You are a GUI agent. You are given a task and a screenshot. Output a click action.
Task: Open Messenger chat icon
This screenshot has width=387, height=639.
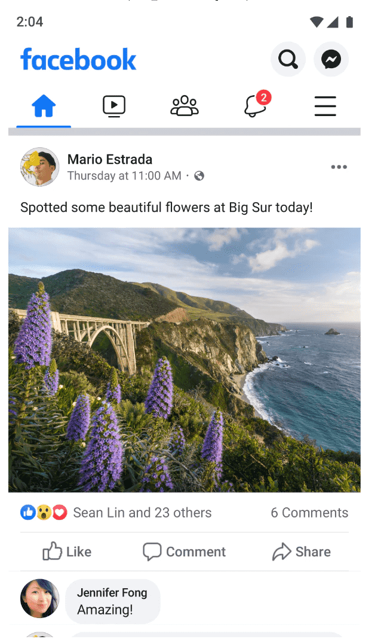[331, 59]
